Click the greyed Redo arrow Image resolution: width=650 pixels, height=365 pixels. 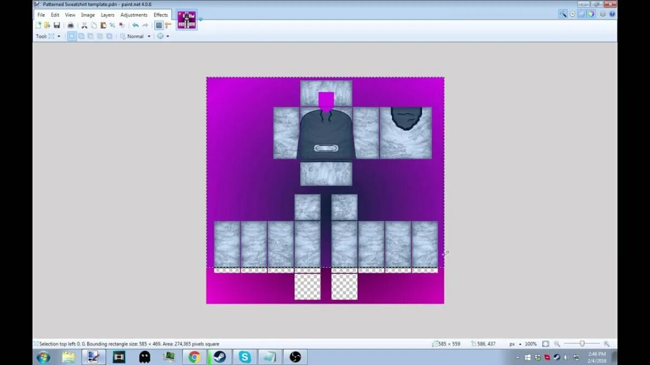click(145, 25)
